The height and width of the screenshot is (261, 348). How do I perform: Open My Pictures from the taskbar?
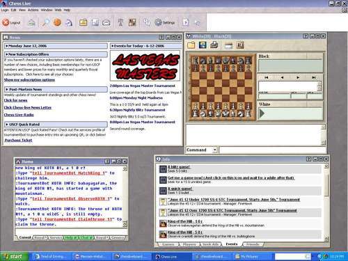point(252,257)
